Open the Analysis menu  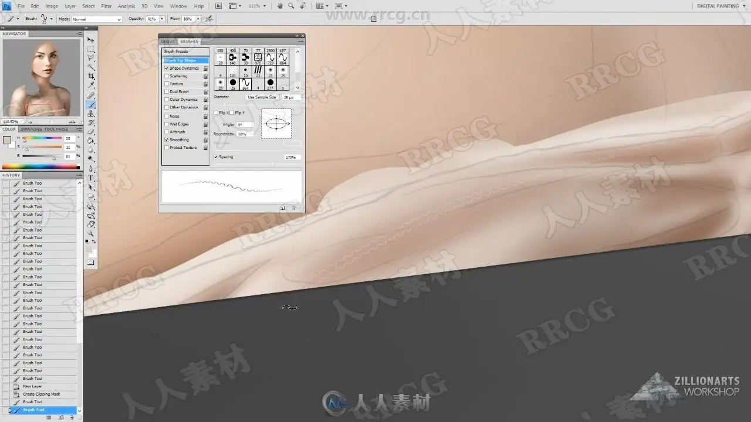126,6
